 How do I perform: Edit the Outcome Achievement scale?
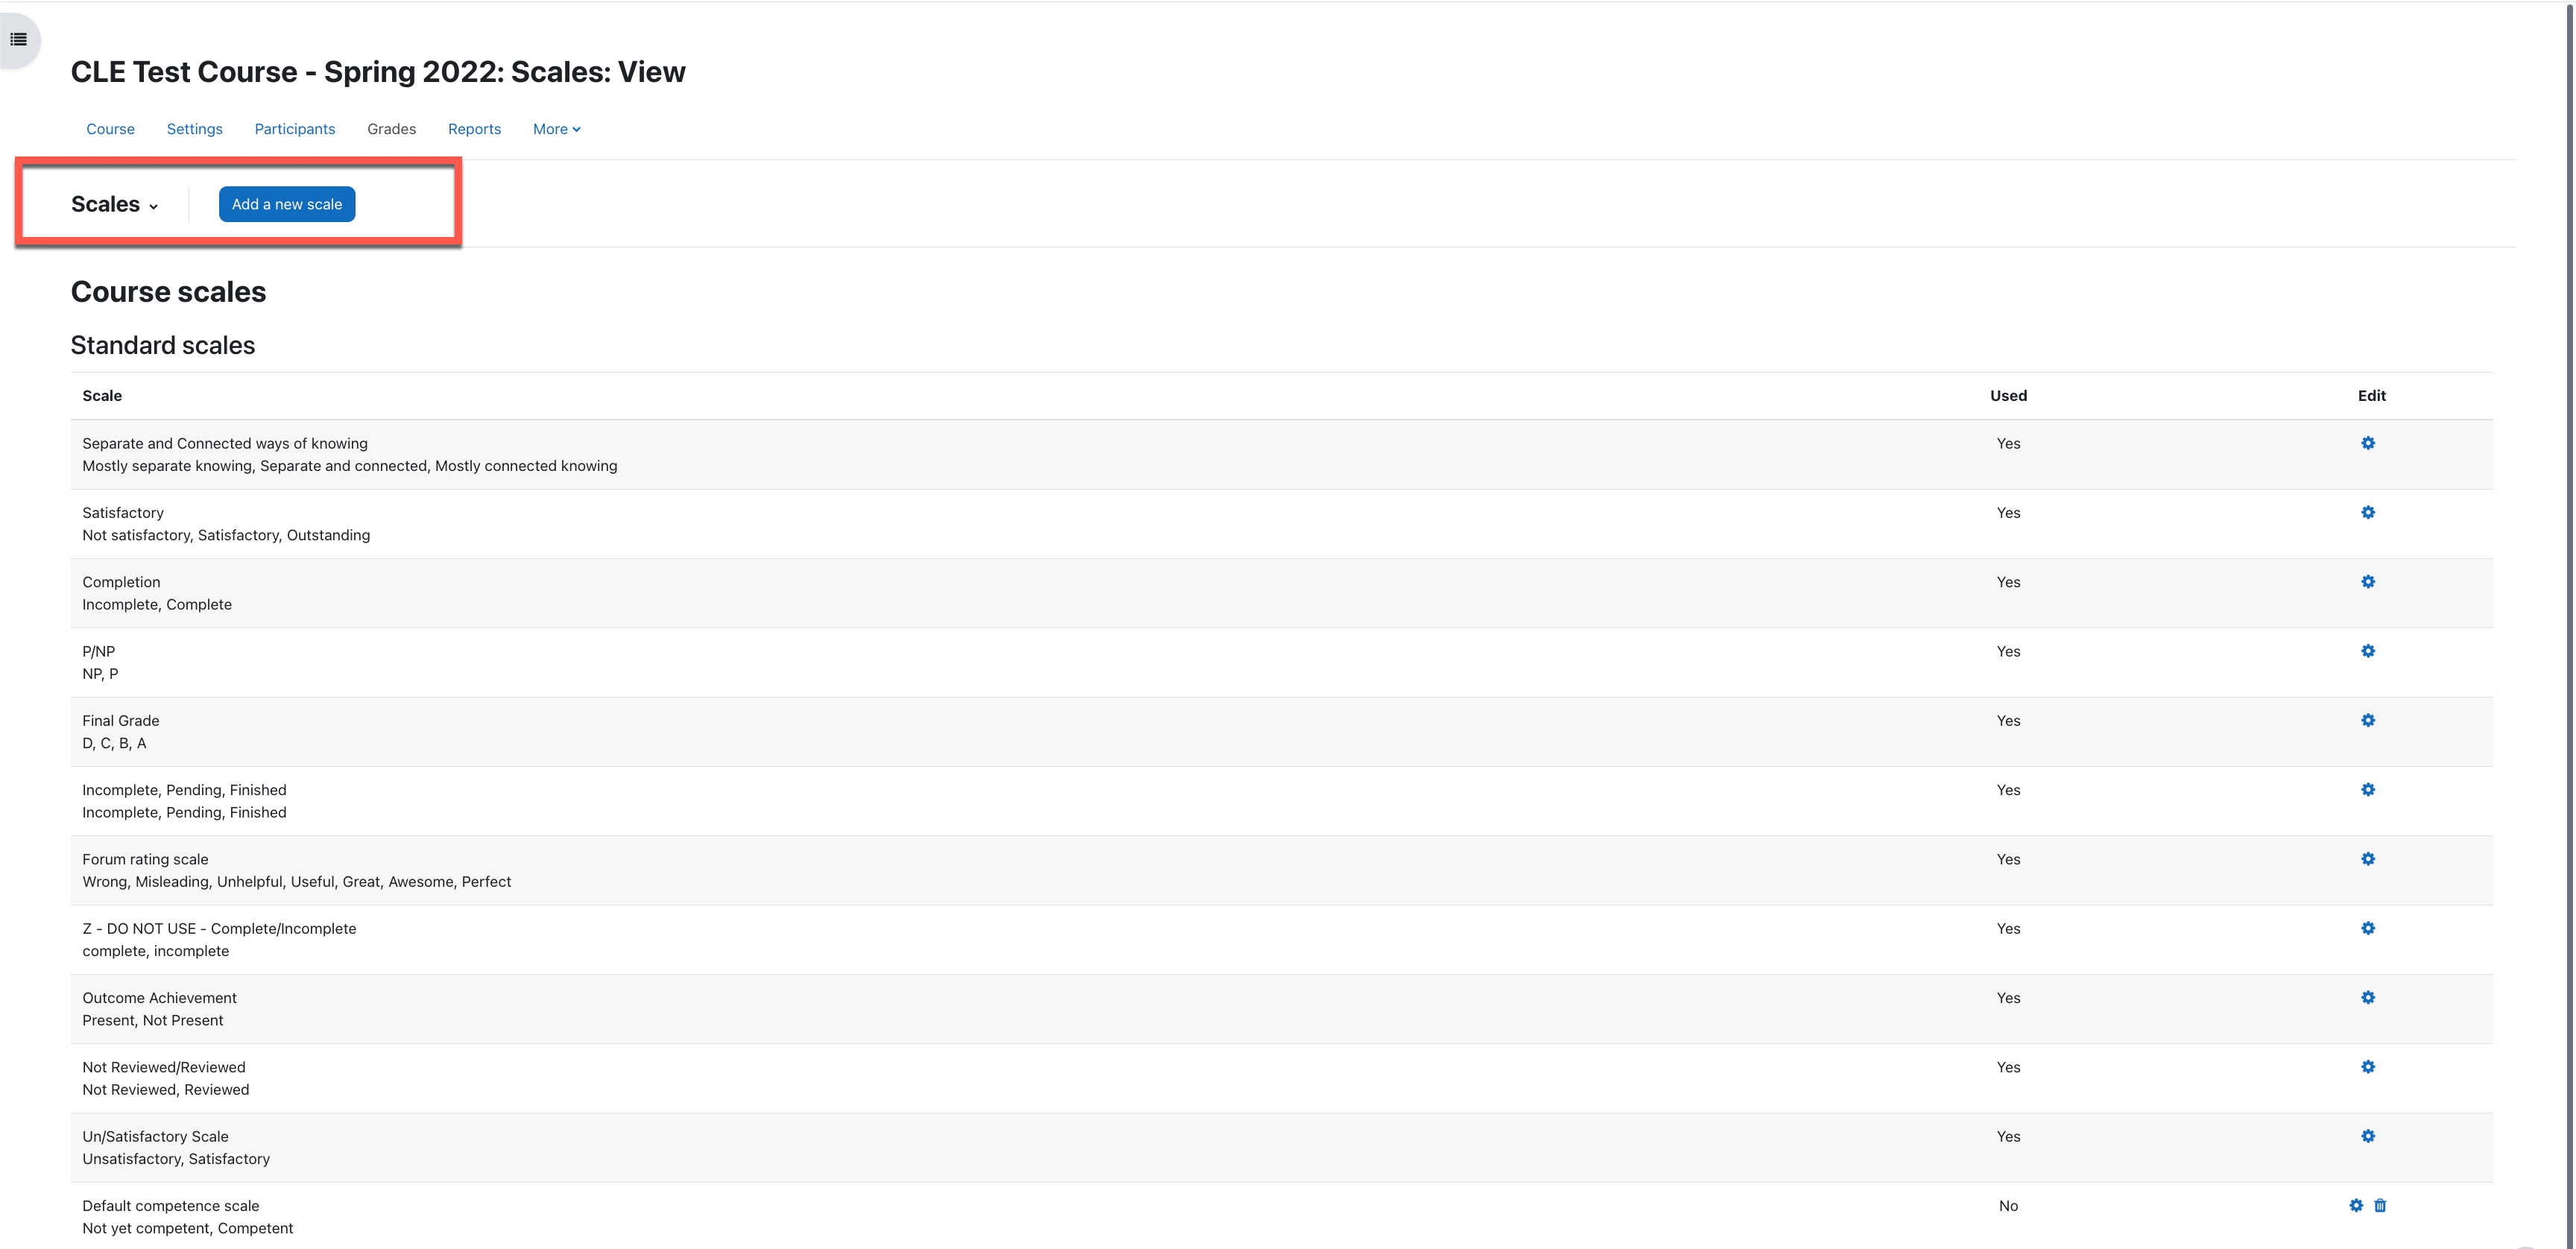(x=2367, y=998)
